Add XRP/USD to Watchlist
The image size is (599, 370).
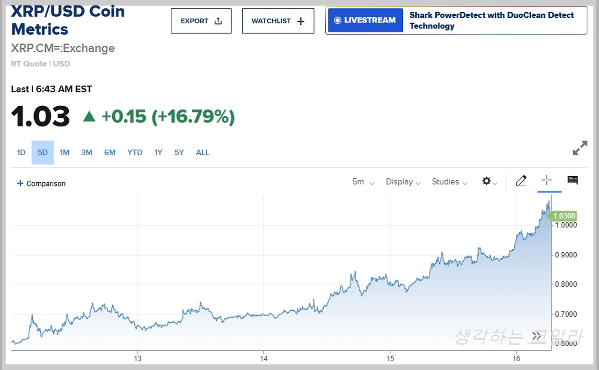point(278,21)
